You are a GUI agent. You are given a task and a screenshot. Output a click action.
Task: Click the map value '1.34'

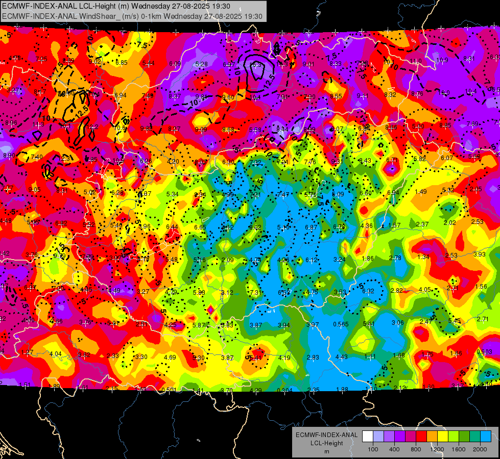(x=423, y=257)
